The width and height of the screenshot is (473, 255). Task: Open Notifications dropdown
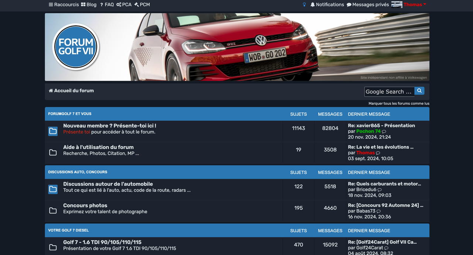[x=327, y=4]
